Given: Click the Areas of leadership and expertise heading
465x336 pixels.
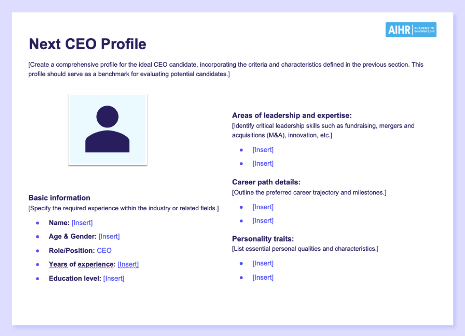Looking at the screenshot, I should coord(292,115).
